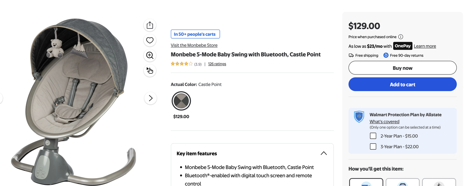Select the middle fulfillment option card
The height and width of the screenshot is (186, 464).
click(x=403, y=182)
